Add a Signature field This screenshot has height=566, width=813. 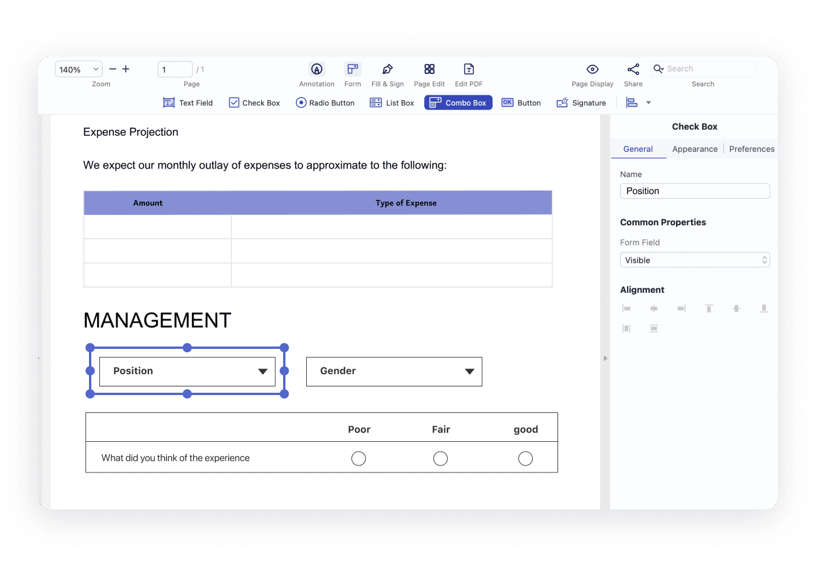pos(581,102)
